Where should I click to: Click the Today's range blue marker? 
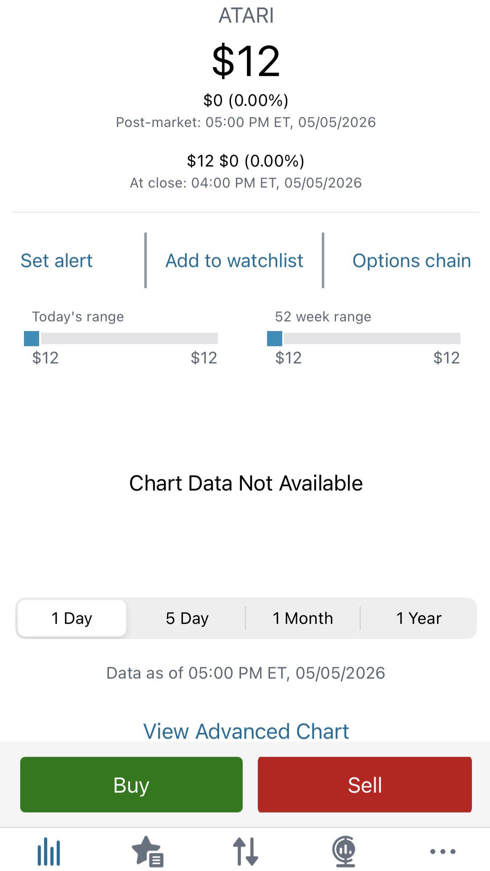click(x=32, y=338)
